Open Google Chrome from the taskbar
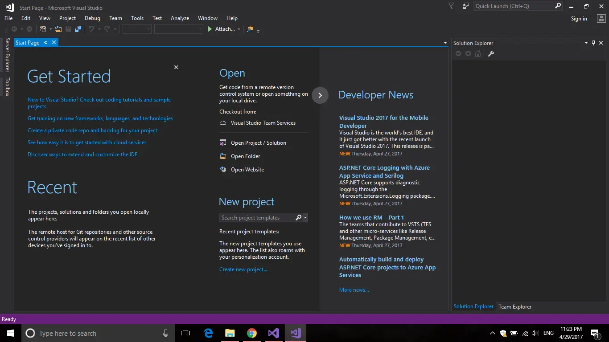The image size is (609, 342). (252, 333)
